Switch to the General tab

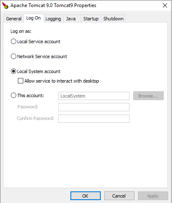14,19
